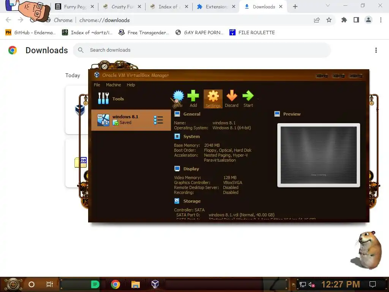Open Chrome from the taskbar

click(115, 284)
